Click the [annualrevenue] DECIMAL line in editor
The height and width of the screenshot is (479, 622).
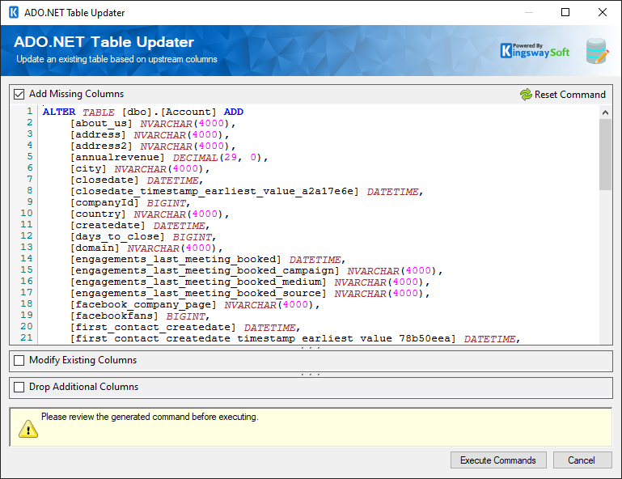(168, 158)
